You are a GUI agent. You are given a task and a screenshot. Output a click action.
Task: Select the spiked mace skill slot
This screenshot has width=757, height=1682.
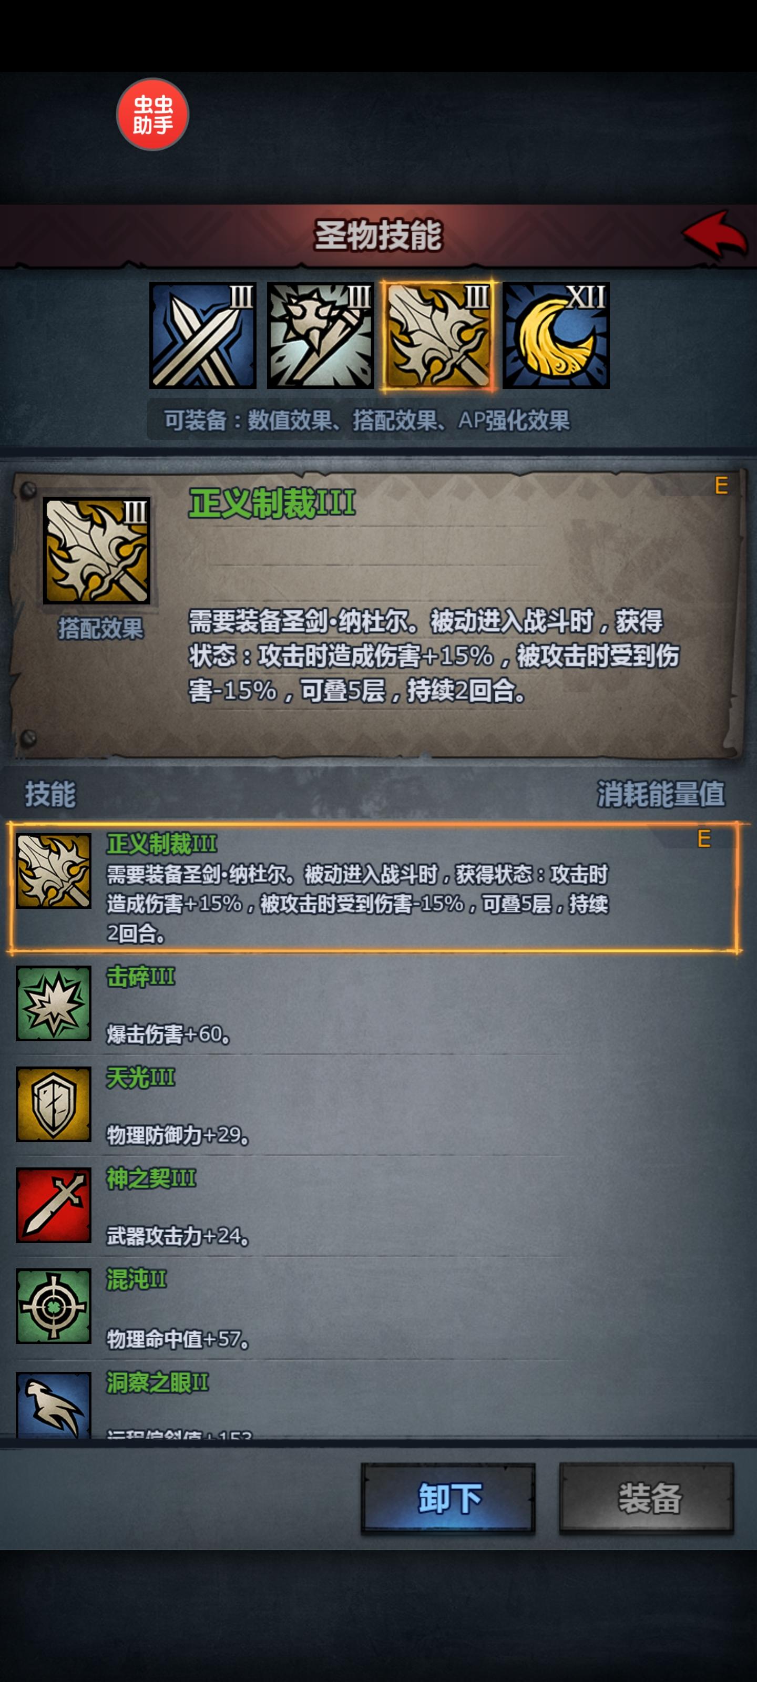[x=321, y=336]
